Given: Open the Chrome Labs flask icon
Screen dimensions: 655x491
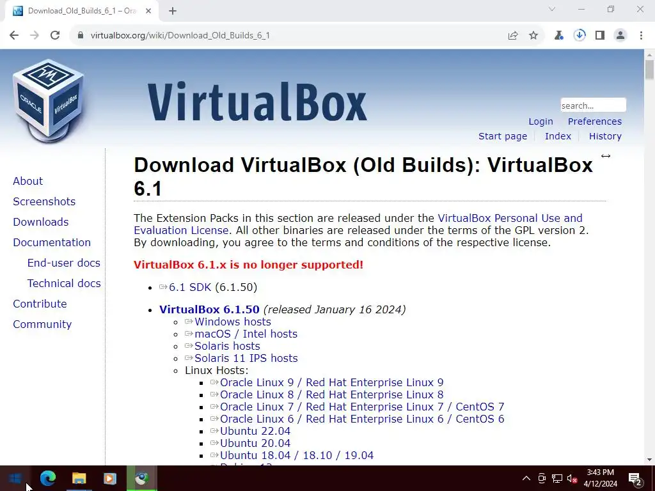Looking at the screenshot, I should [558, 36].
